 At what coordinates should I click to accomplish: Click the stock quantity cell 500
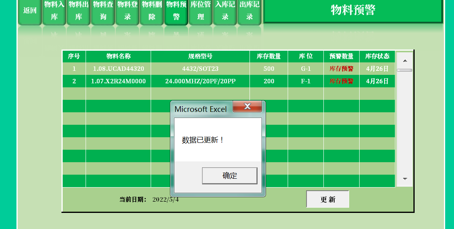click(269, 69)
